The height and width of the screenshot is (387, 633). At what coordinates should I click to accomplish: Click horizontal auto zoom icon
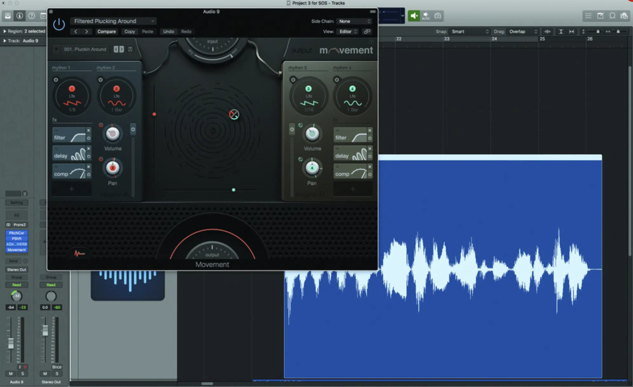[x=572, y=31]
